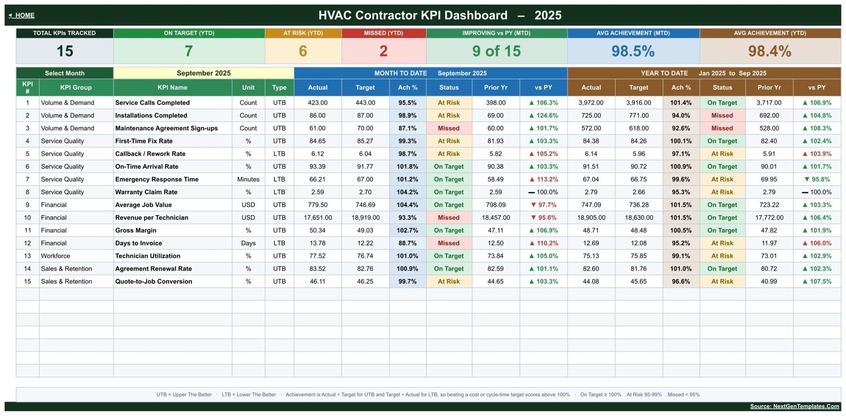This screenshot has width=846, height=416.
Task: Click the dash 100.0% MTD Warranty Claim indicator
Action: point(543,192)
